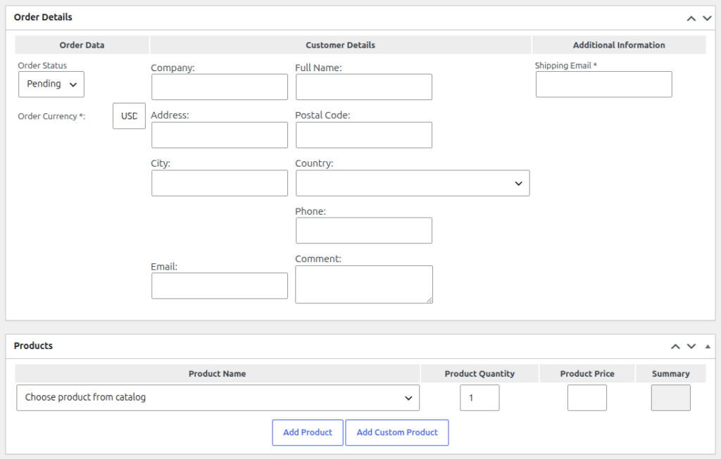Click the Summary field

click(670, 398)
